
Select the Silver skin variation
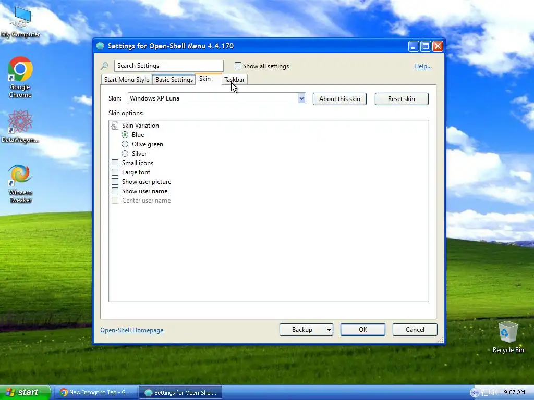tap(125, 154)
